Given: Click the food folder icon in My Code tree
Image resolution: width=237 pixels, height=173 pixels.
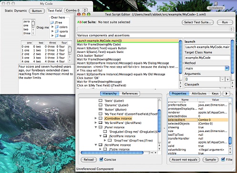Looking at the screenshot, I should tap(57, 36).
